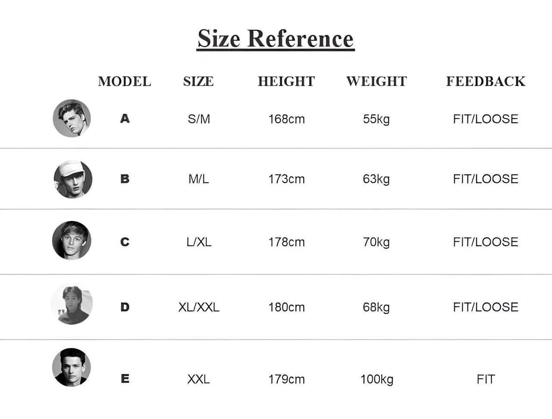Click the letter E model label
Screen dimensions: 552x419
coord(125,379)
